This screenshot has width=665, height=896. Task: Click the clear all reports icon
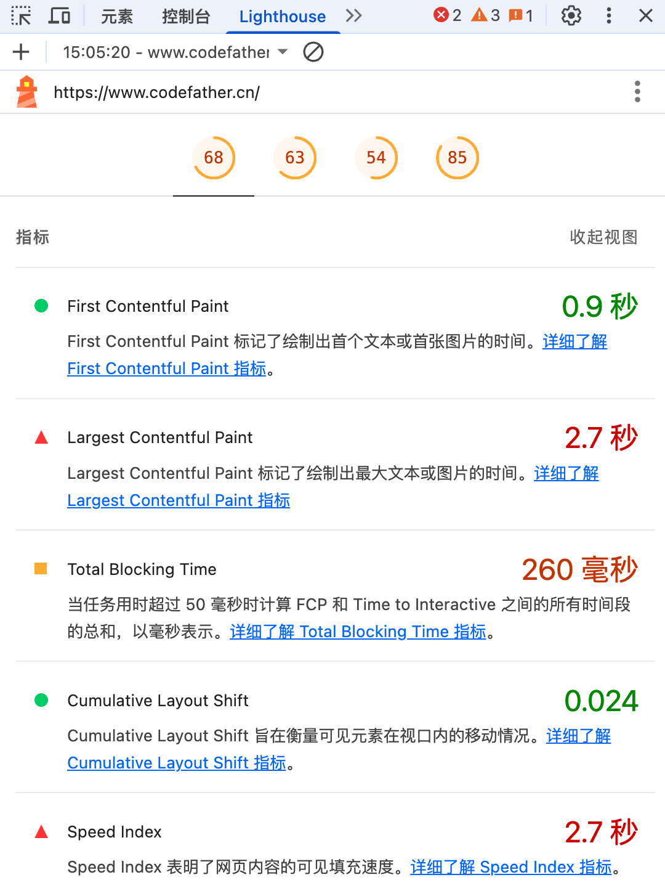click(x=313, y=52)
